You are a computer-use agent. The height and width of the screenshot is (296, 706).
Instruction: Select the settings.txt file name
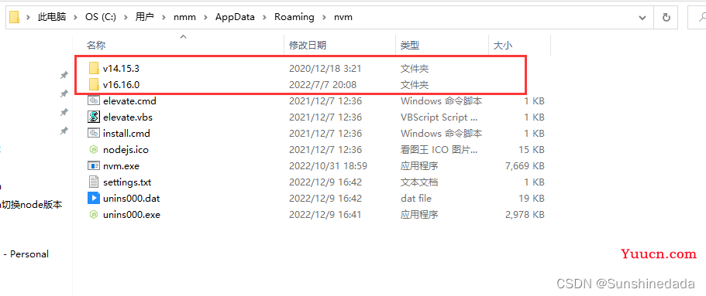(127, 182)
